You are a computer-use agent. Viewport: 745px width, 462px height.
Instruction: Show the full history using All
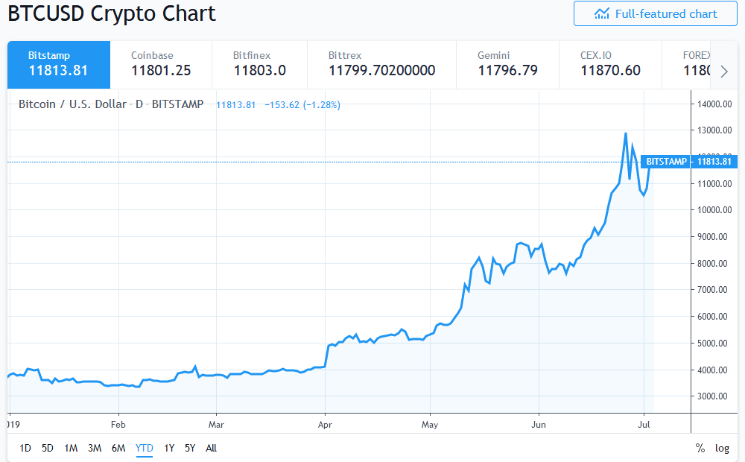click(x=211, y=448)
